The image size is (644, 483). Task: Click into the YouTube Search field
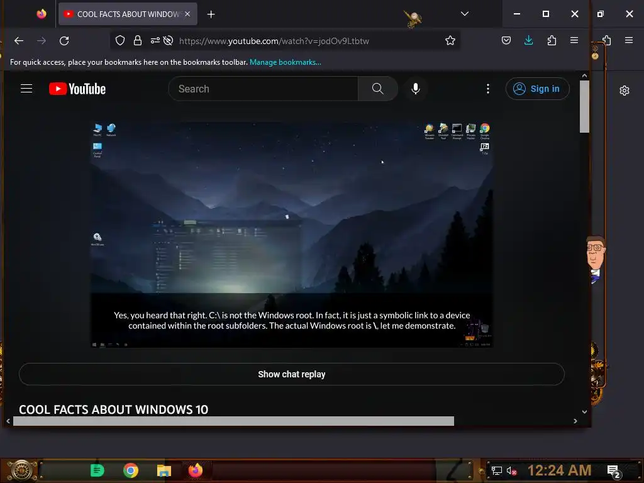(263, 89)
